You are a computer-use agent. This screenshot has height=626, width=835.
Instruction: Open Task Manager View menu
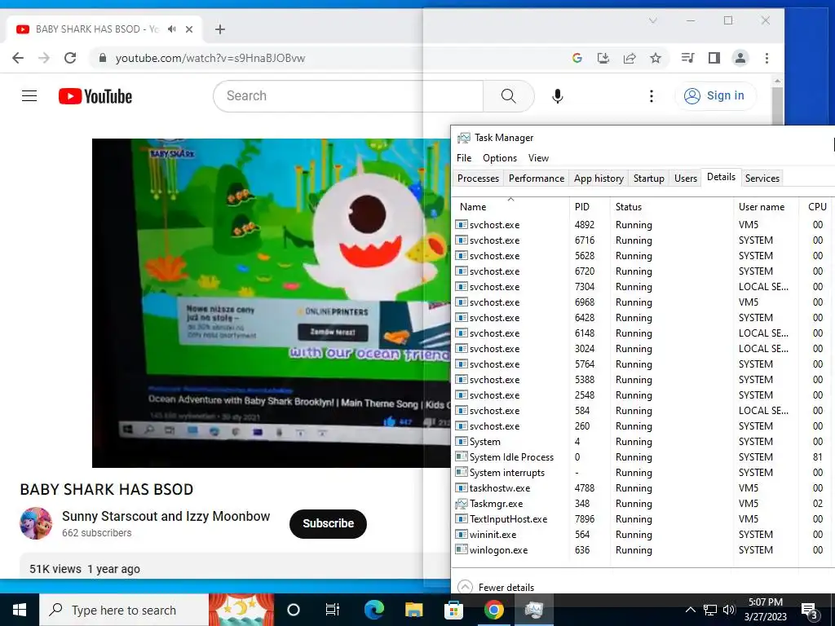tap(538, 158)
